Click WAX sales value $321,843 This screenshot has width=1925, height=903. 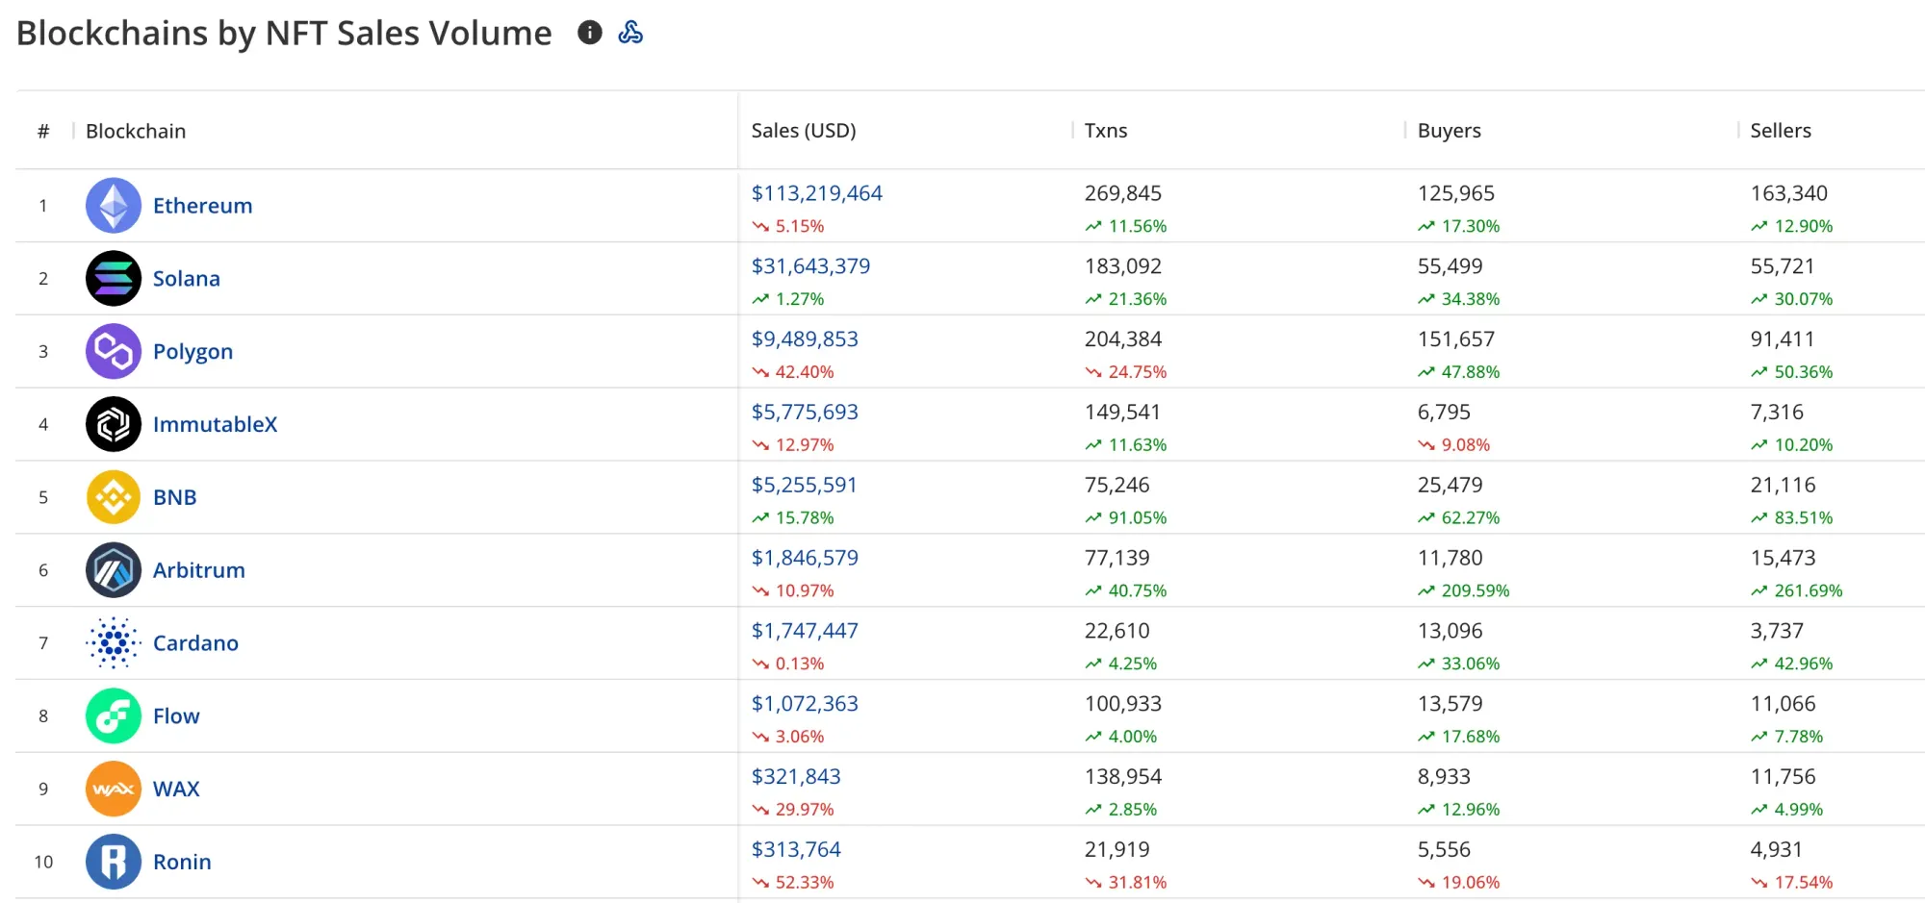(x=796, y=777)
